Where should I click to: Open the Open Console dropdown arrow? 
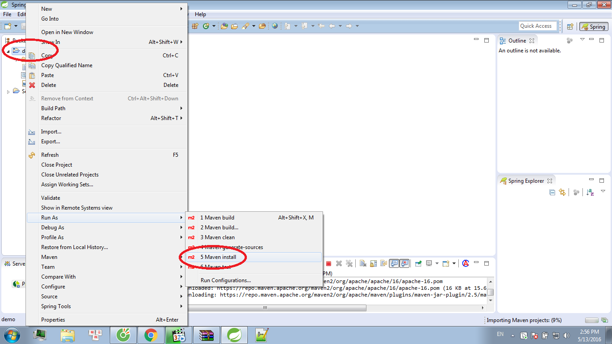(x=454, y=263)
